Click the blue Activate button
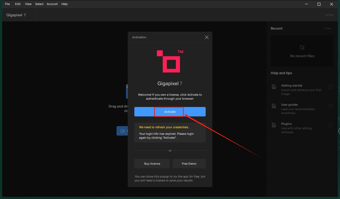 [x=170, y=112]
